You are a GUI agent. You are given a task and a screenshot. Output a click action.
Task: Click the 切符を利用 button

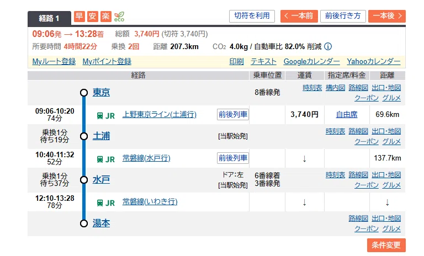252,16
